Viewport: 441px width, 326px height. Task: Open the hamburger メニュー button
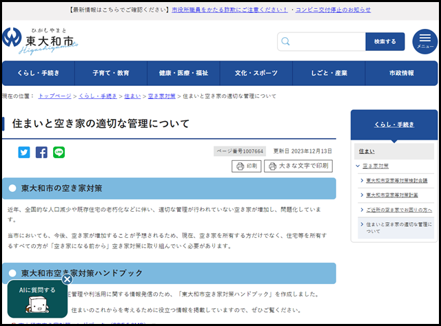(x=424, y=42)
